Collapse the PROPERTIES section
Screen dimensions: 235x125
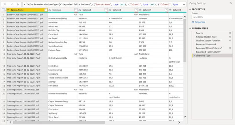click(x=190, y=9)
